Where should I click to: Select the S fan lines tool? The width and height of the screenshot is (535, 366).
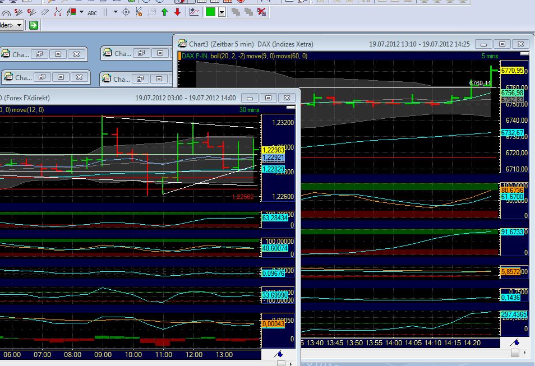coord(19,13)
